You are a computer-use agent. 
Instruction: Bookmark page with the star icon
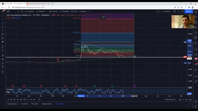182,7
